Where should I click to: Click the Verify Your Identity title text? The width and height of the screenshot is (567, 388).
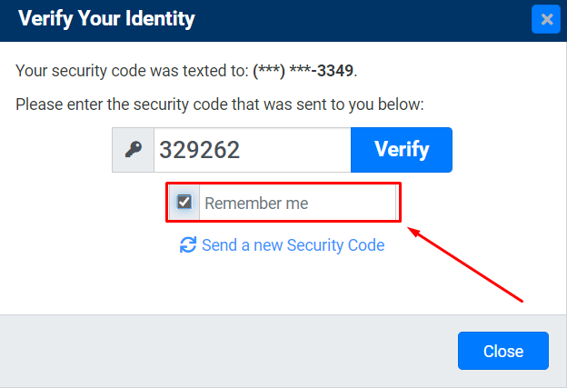106,19
